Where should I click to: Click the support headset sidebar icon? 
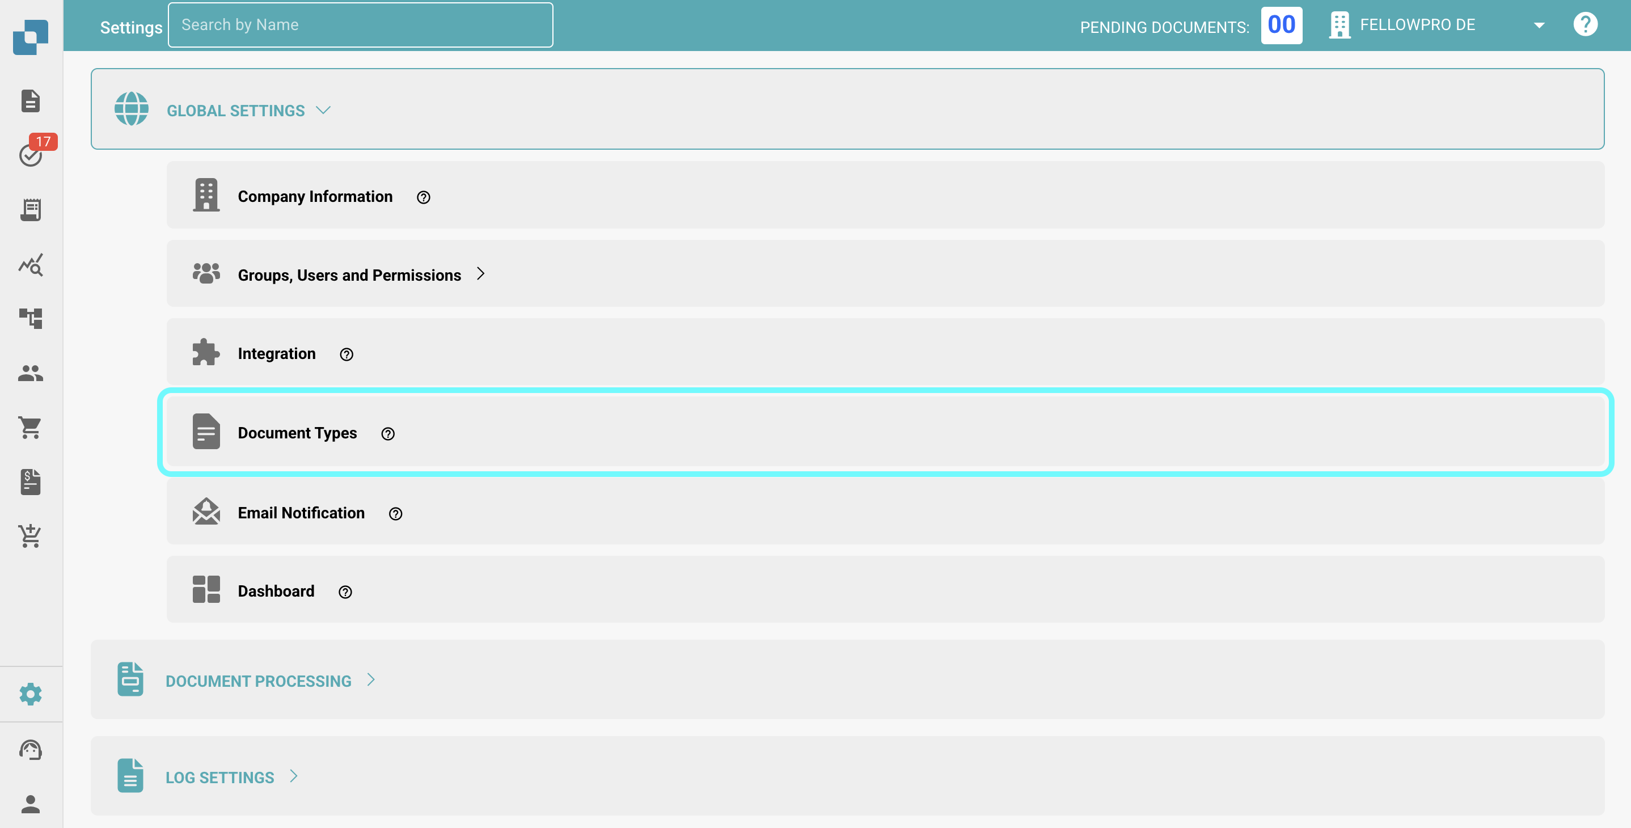31,750
